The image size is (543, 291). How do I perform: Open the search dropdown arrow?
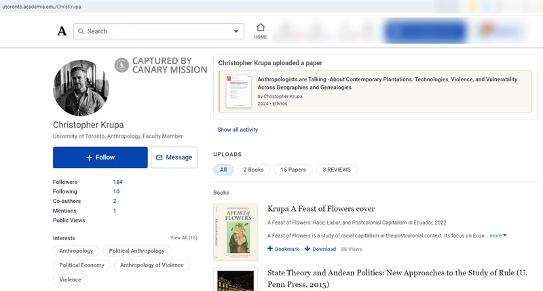[236, 31]
